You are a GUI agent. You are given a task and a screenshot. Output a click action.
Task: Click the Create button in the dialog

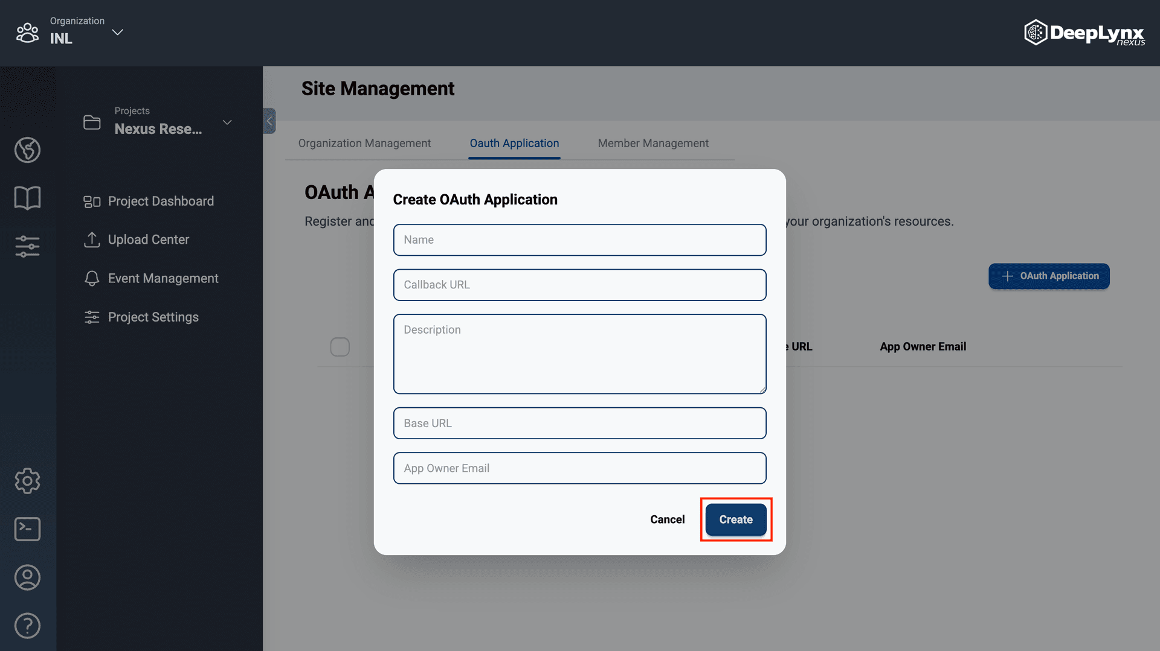[735, 519]
